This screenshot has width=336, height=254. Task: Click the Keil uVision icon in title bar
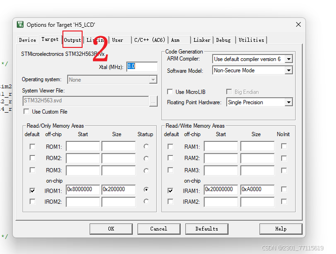[x=20, y=25]
